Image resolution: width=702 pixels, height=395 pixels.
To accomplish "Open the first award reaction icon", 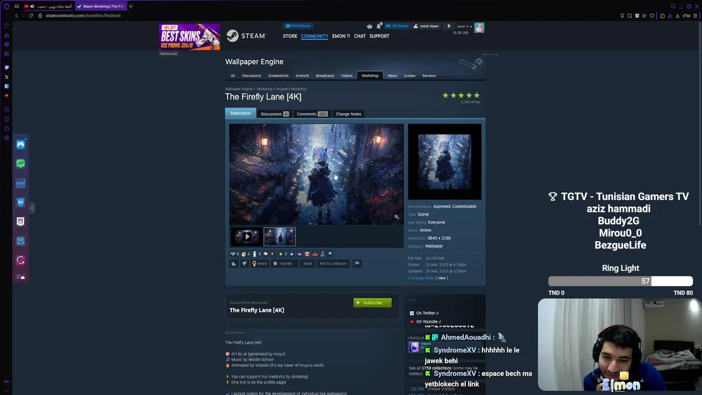I will pyautogui.click(x=233, y=253).
